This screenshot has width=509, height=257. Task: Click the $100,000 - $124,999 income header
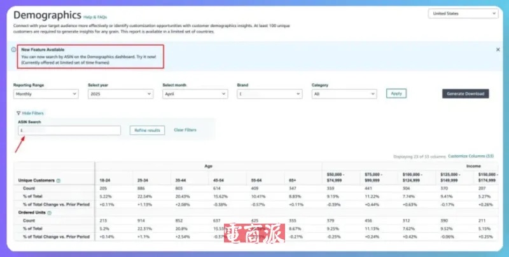[x=412, y=177]
